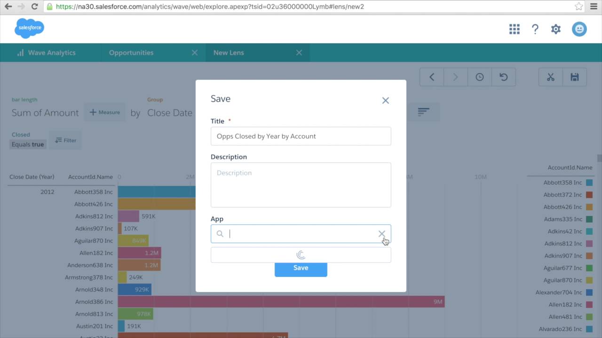The width and height of the screenshot is (602, 338).
Task: Click legend entry Alexander704 Inc
Action: tap(559, 292)
